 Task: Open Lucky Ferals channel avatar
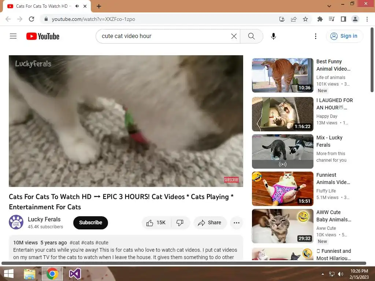tap(16, 222)
